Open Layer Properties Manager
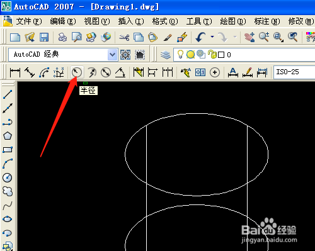 coord(166,55)
